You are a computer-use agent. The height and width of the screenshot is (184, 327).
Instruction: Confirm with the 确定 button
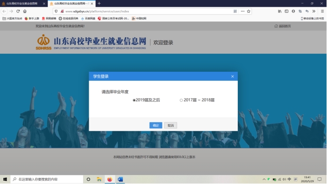pyautogui.click(x=156, y=125)
